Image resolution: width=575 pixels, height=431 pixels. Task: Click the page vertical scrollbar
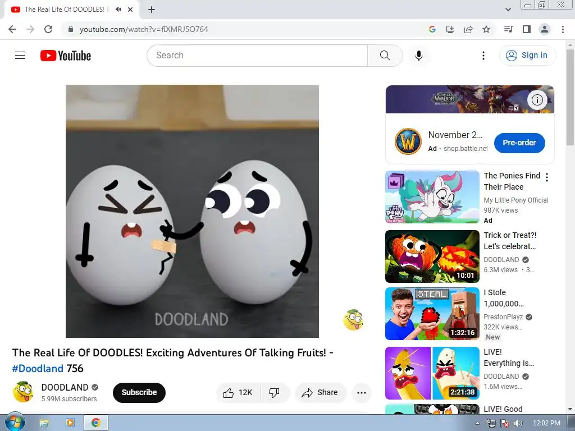coord(570,98)
